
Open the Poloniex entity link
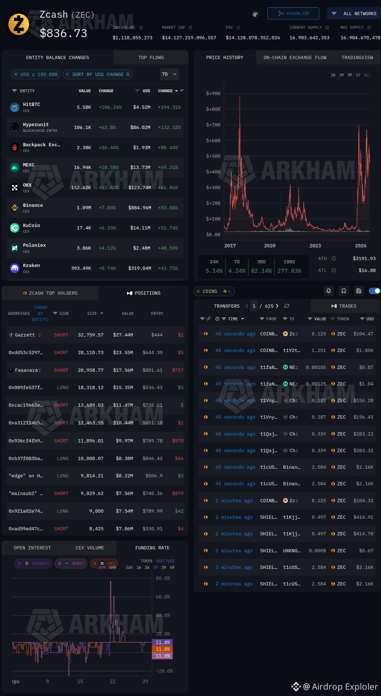(x=34, y=245)
